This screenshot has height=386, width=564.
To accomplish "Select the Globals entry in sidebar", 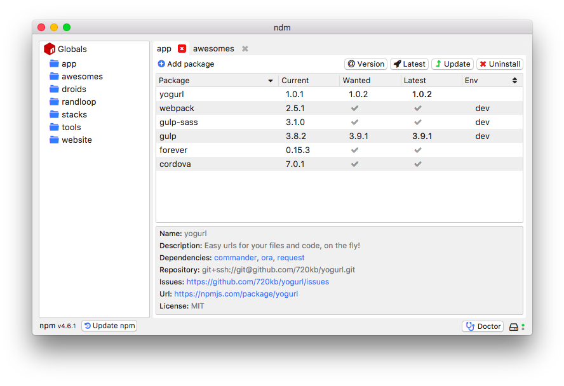I will 72,49.
